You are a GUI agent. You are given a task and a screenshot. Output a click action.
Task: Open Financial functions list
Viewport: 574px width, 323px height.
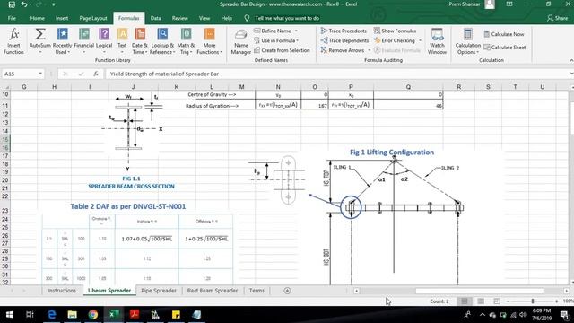click(83, 41)
